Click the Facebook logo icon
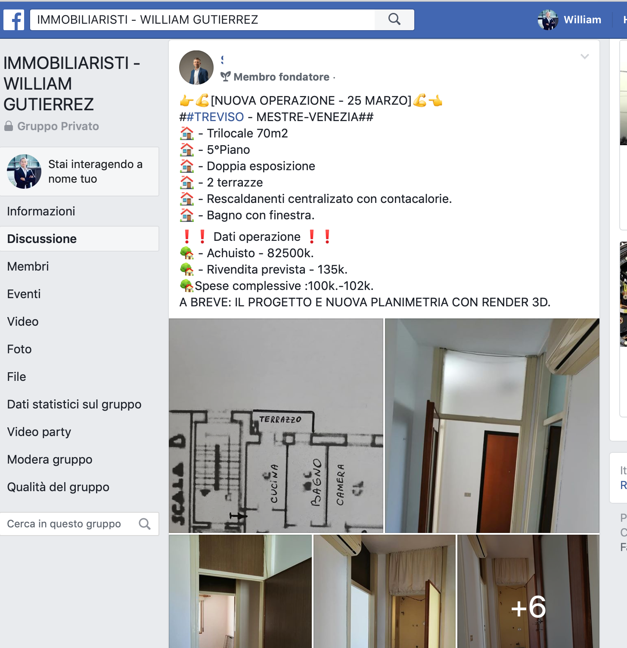 click(14, 20)
